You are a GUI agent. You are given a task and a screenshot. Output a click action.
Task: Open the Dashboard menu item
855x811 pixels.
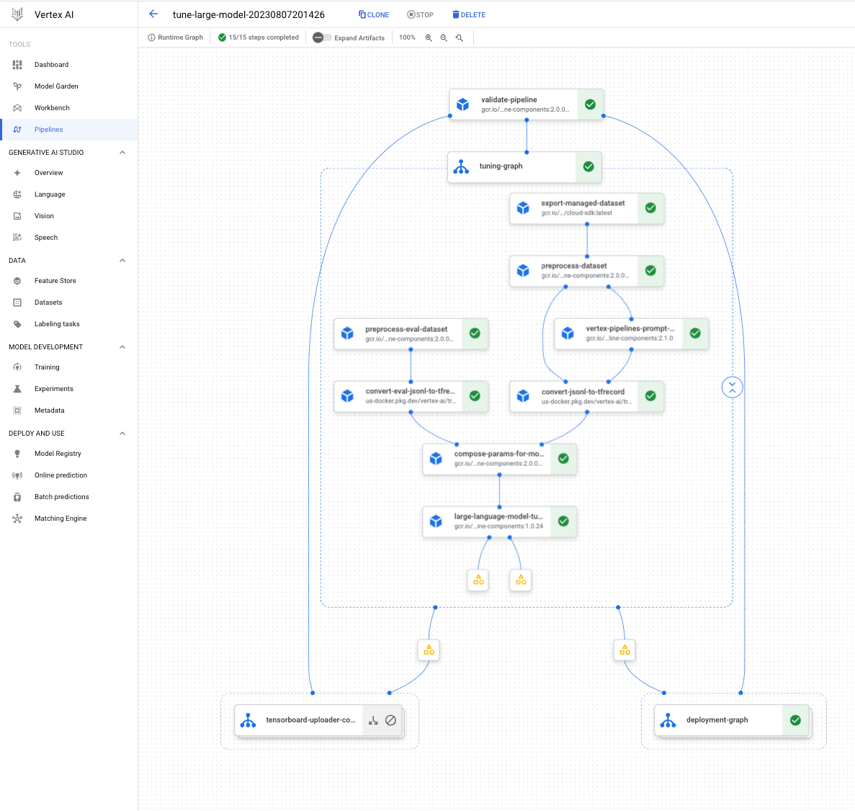point(68,64)
